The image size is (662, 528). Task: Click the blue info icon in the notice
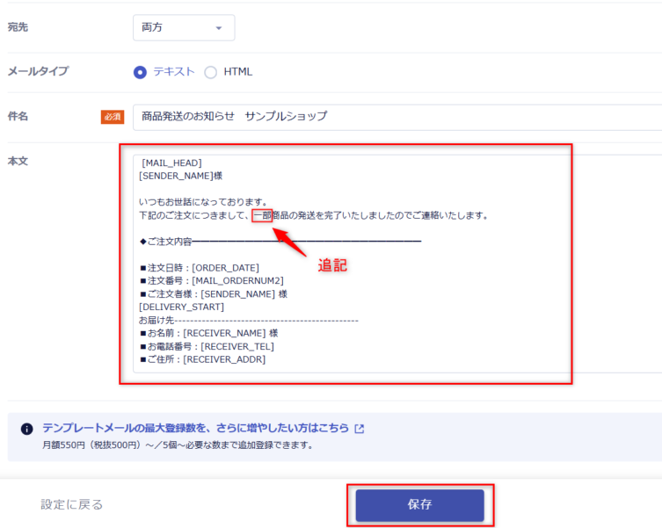(x=27, y=429)
